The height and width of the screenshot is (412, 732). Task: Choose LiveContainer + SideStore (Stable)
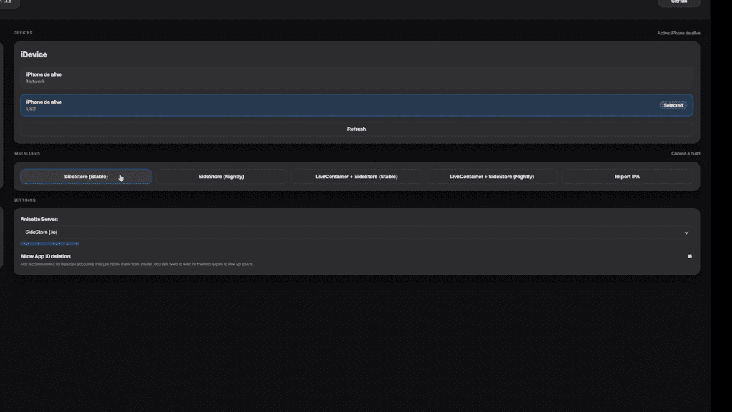coord(355,176)
